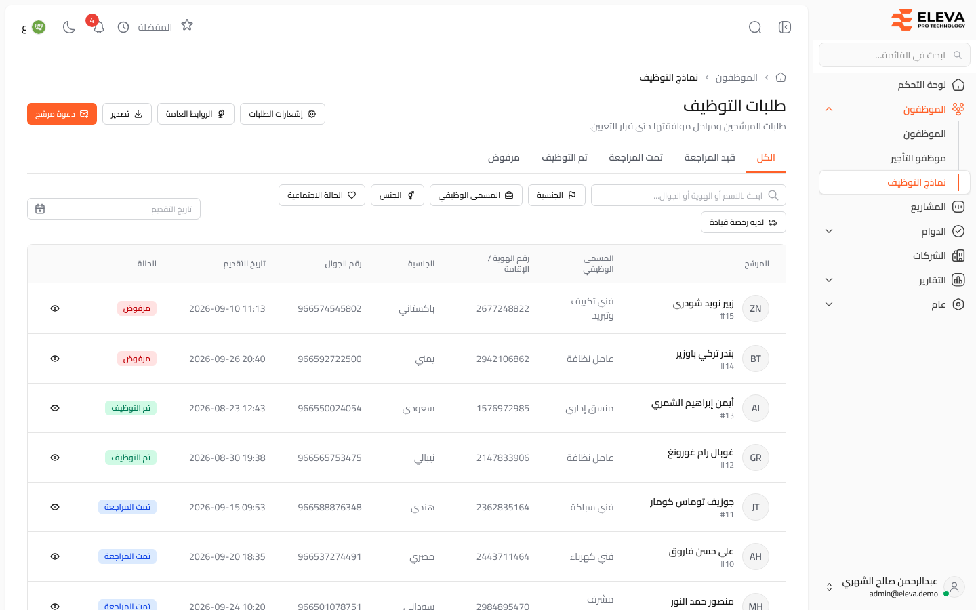Image resolution: width=976 pixels, height=610 pixels.
Task: Open the green user avatar menu
Action: pyautogui.click(x=39, y=27)
